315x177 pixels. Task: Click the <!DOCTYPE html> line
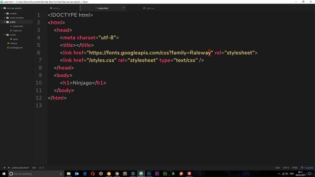pyautogui.click(x=70, y=15)
